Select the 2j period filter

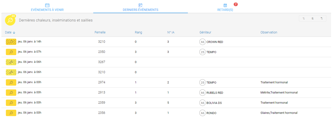(313, 19)
